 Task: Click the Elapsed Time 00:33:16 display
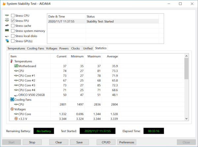pos(154,131)
